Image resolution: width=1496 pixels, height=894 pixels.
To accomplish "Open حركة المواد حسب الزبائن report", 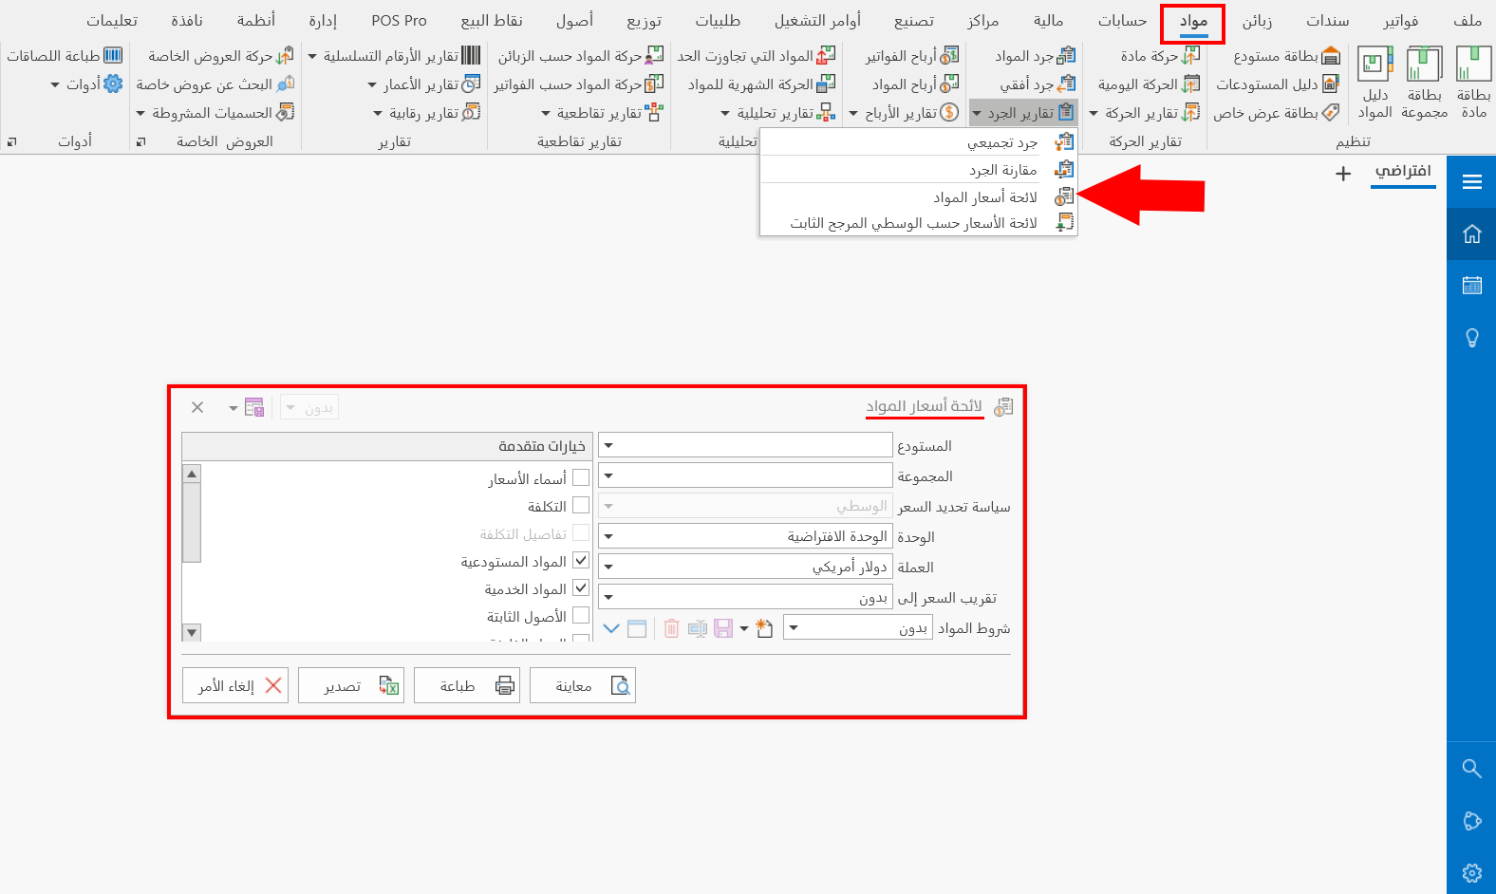I will (581, 56).
